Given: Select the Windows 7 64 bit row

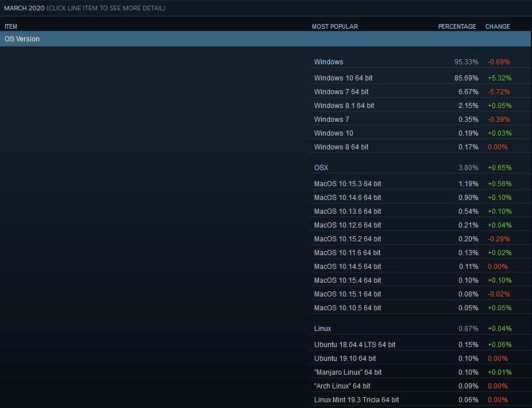Looking at the screenshot, I should [x=421, y=91].
